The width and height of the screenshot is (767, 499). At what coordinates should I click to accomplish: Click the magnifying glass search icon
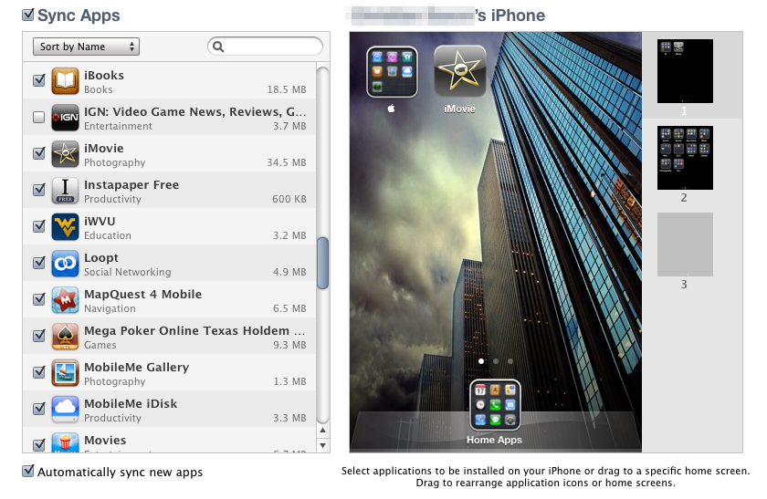click(218, 47)
